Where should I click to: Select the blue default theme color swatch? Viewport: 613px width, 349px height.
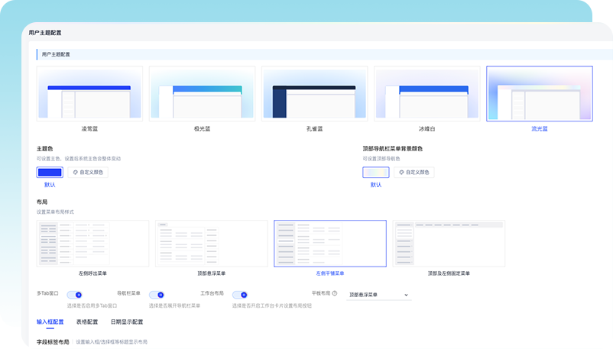(50, 173)
